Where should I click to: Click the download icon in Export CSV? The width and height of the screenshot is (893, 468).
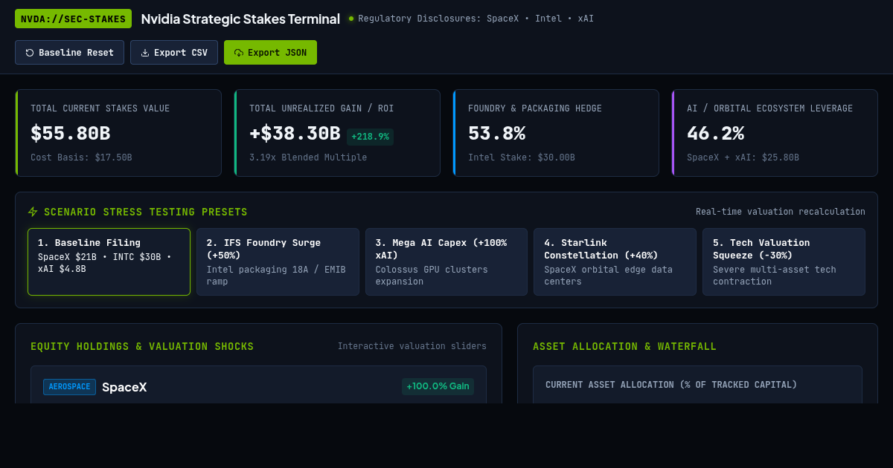[x=145, y=53]
